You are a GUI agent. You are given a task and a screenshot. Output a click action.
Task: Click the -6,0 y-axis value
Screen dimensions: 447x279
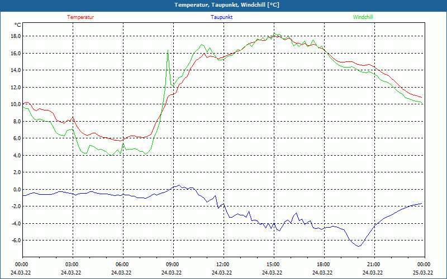pos(16,240)
